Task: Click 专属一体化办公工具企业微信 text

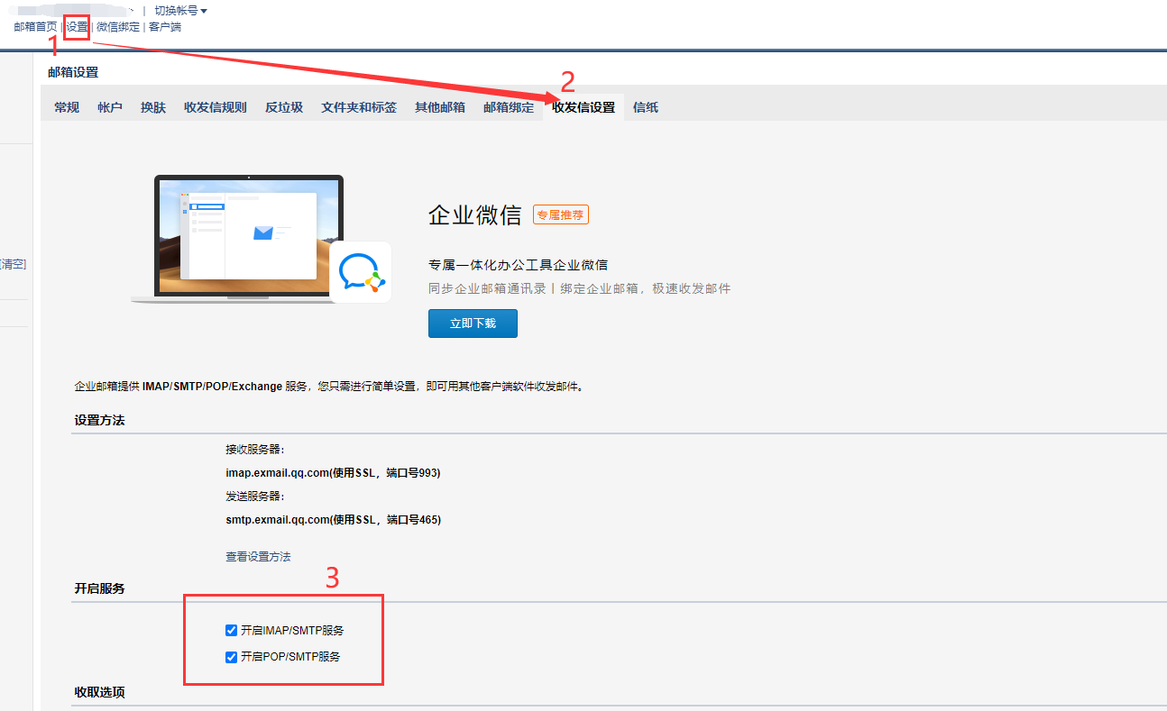Action: pyautogui.click(x=518, y=265)
